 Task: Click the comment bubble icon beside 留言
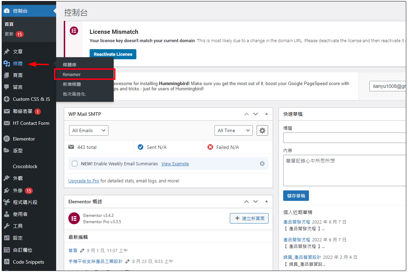coord(7,87)
